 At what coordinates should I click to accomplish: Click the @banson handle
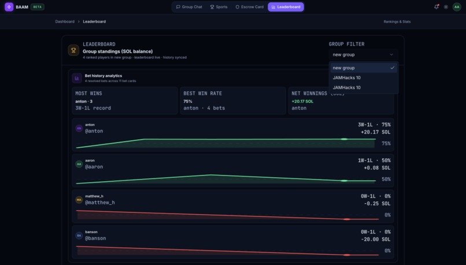click(95, 238)
